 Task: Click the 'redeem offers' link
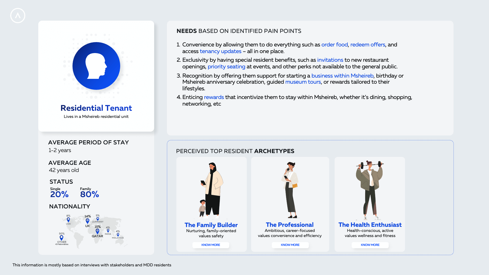click(x=368, y=45)
